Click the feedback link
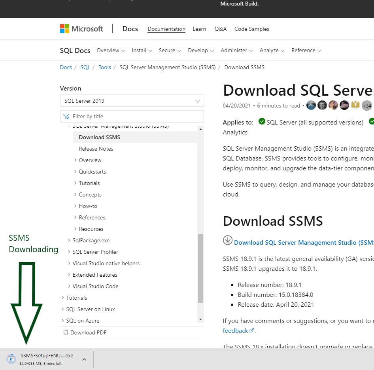This screenshot has width=374, height=370. point(235,330)
